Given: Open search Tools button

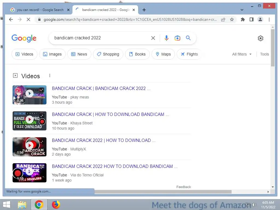Looking at the screenshot, I should point(264,54).
